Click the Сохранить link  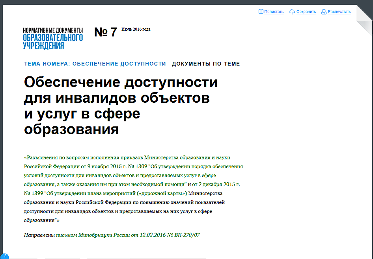point(306,12)
